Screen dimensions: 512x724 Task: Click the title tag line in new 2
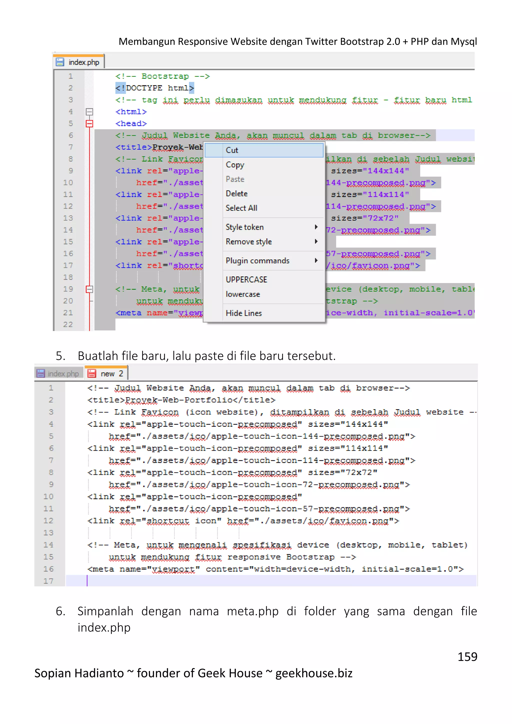coord(181,400)
